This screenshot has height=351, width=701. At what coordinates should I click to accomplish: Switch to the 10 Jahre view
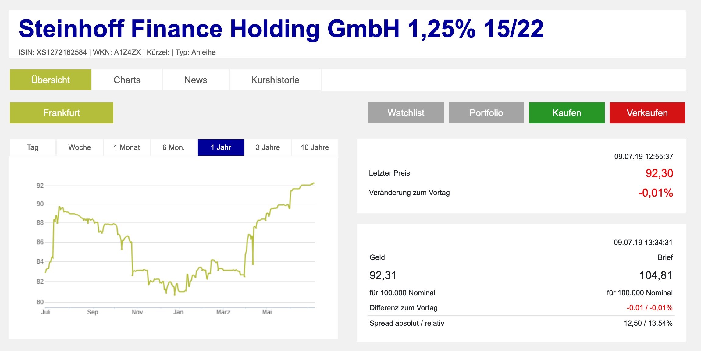(315, 147)
